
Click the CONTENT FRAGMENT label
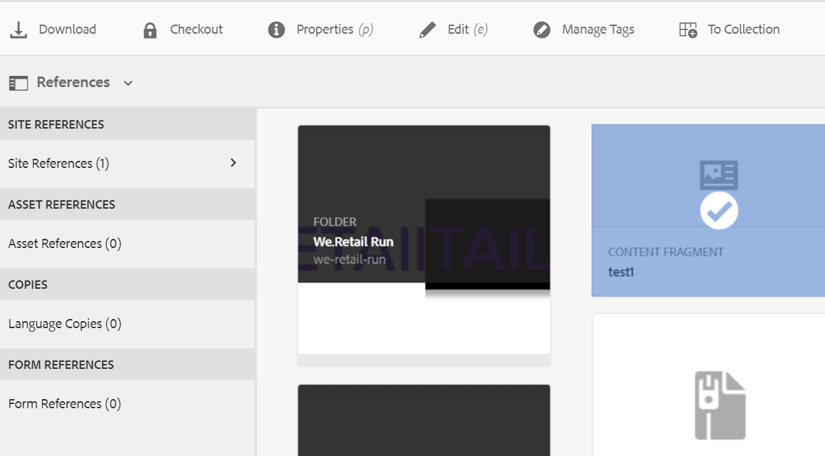tap(666, 252)
